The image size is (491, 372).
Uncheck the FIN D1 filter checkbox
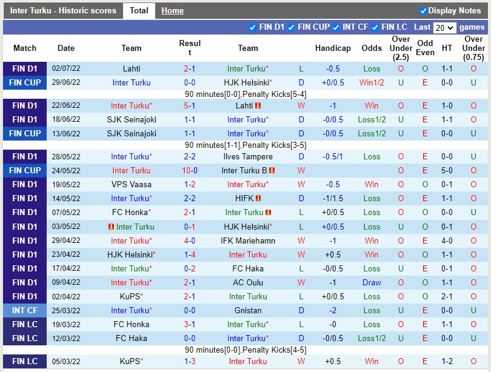click(x=252, y=27)
